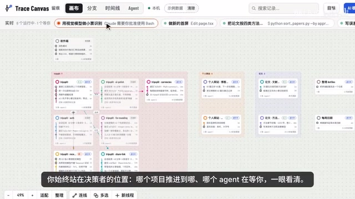Open the Agent tab
The height and width of the screenshot is (199, 355).
coord(133,8)
